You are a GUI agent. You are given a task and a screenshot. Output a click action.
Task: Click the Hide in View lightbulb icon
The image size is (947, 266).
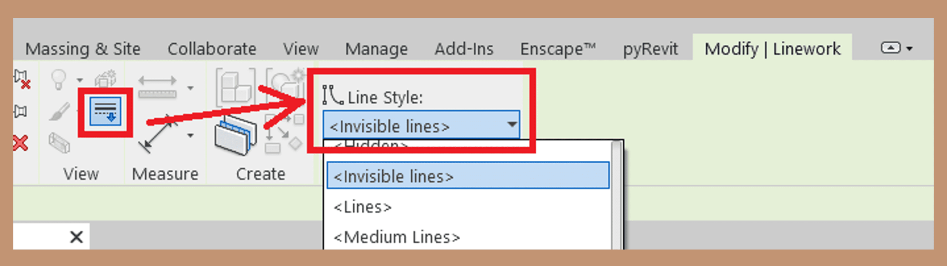point(59,80)
